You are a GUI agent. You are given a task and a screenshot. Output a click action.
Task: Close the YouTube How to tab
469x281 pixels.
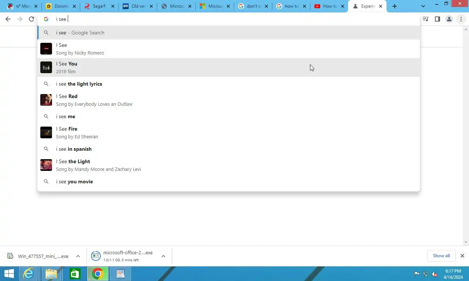342,6
